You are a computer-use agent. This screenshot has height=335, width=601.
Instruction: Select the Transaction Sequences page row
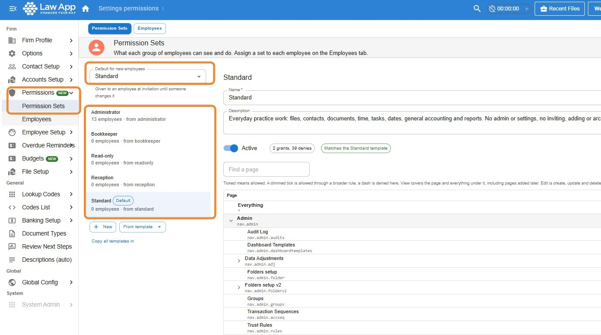coord(412,314)
